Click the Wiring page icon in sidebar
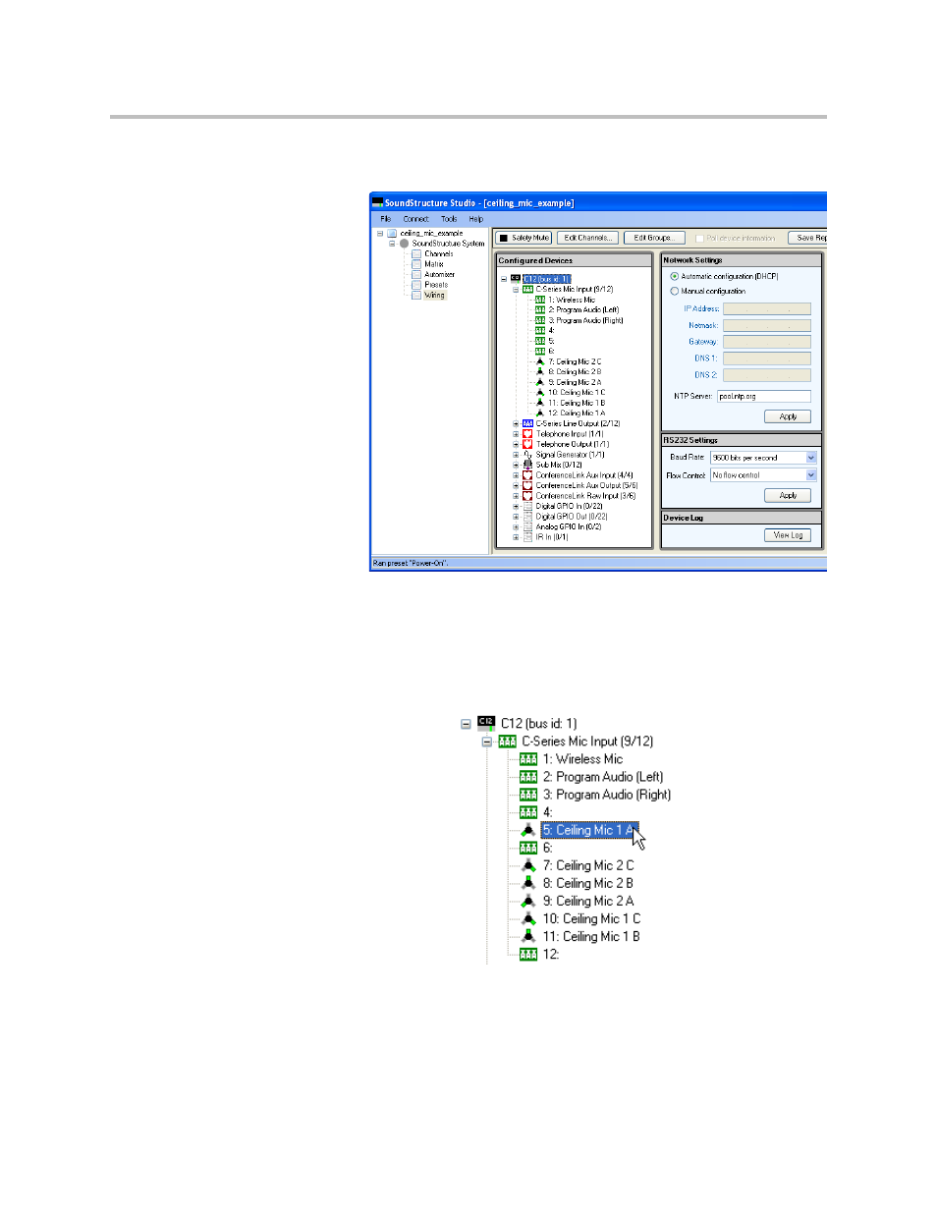This screenshot has height=1213, width=937. (x=416, y=295)
